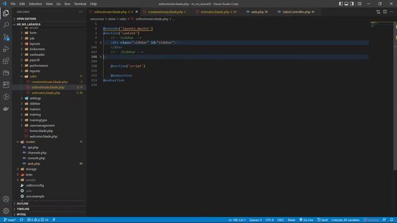The width and height of the screenshot is (397, 223).
Task: Unfold the sidebar div at line 5
Action: coord(100,43)
